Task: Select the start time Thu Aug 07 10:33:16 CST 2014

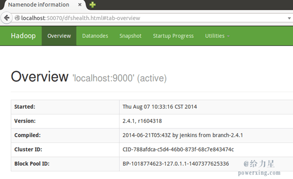Action: click(160, 107)
